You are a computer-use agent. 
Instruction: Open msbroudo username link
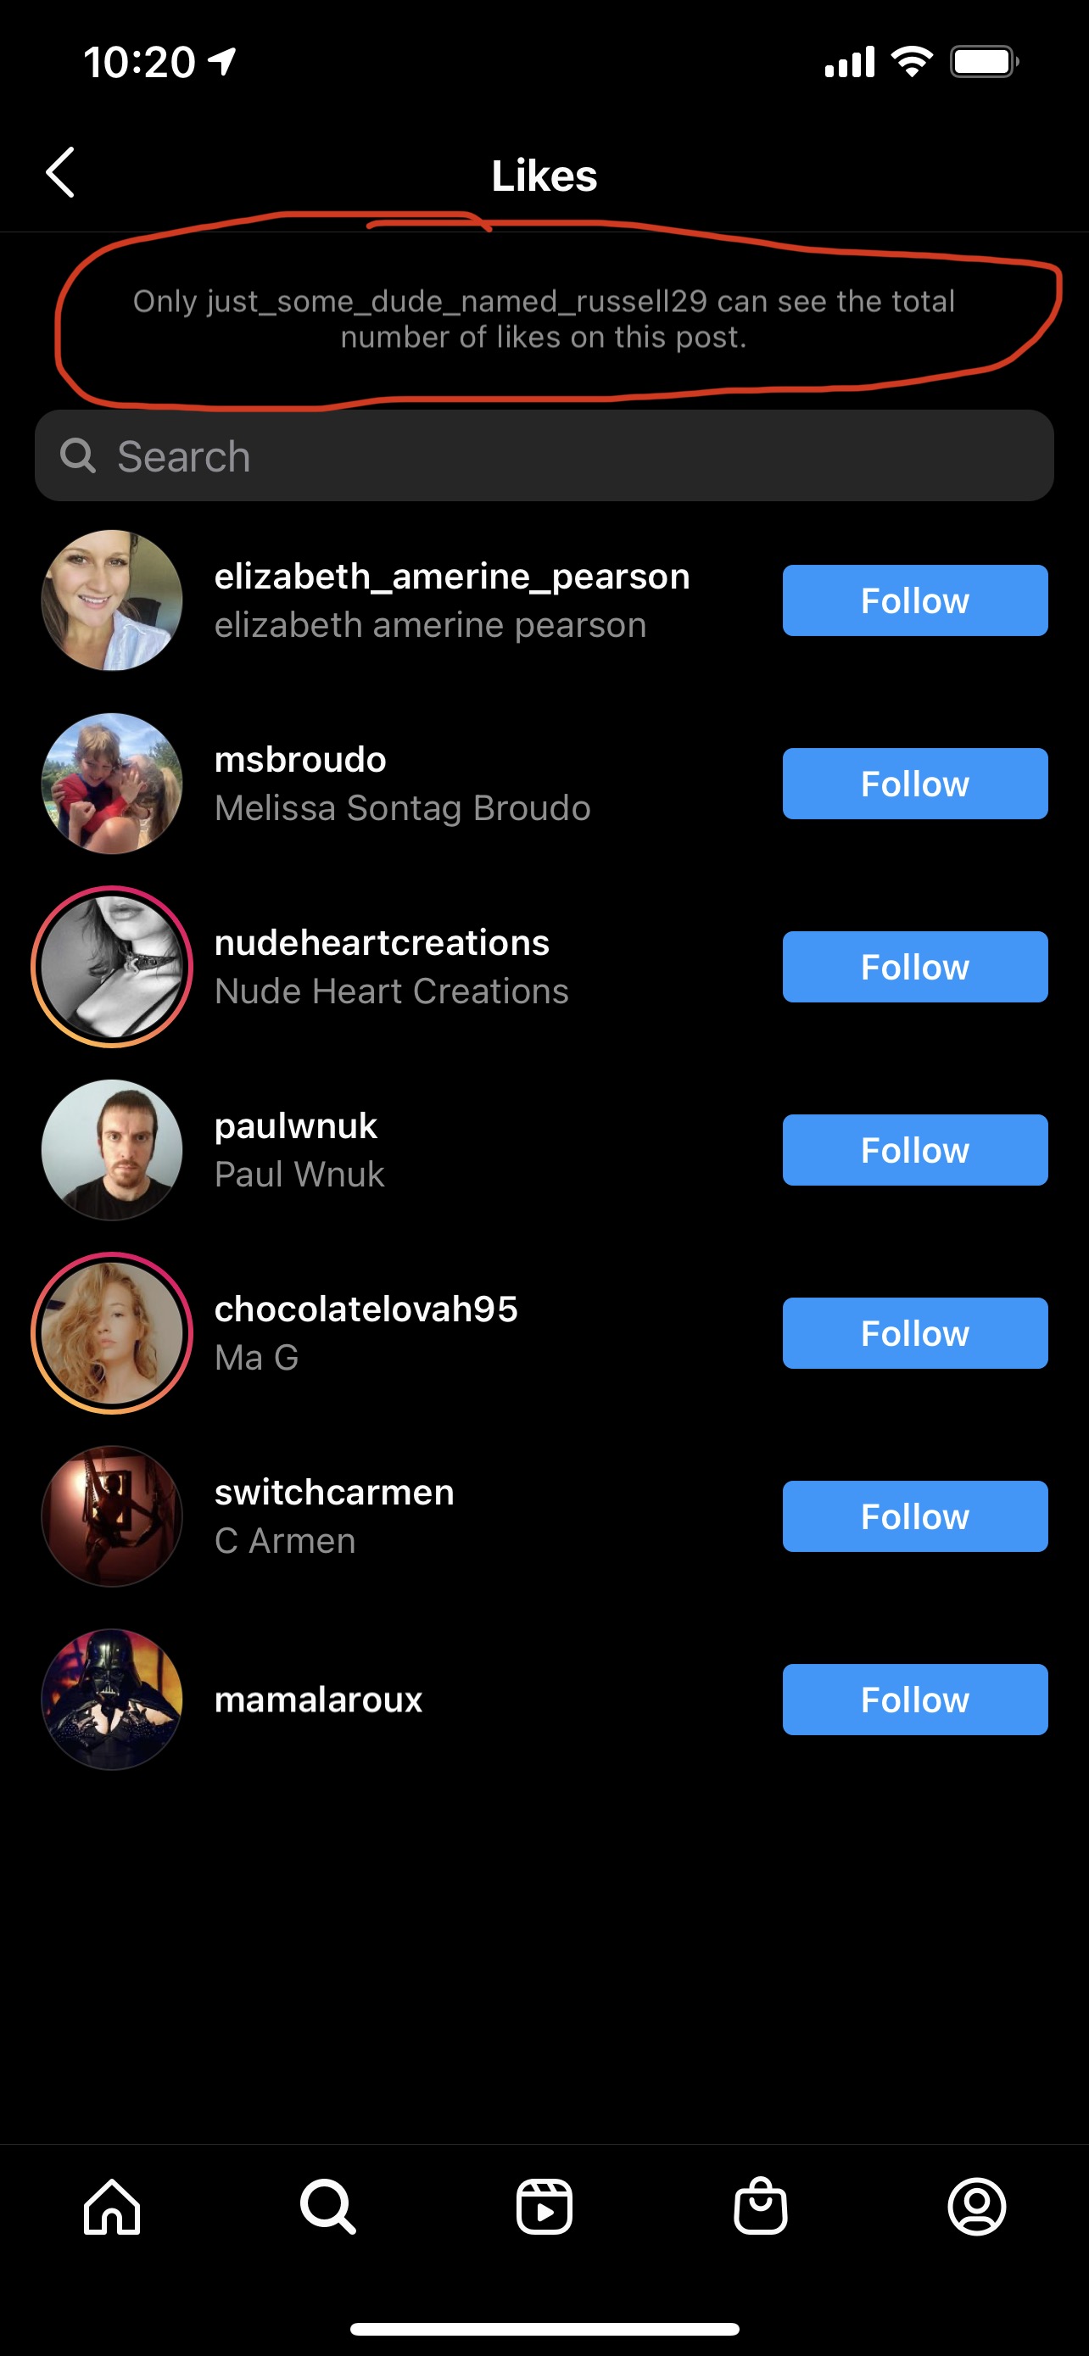(x=300, y=759)
